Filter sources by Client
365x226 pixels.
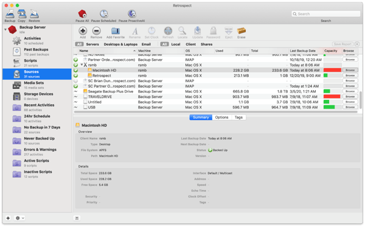point(190,44)
